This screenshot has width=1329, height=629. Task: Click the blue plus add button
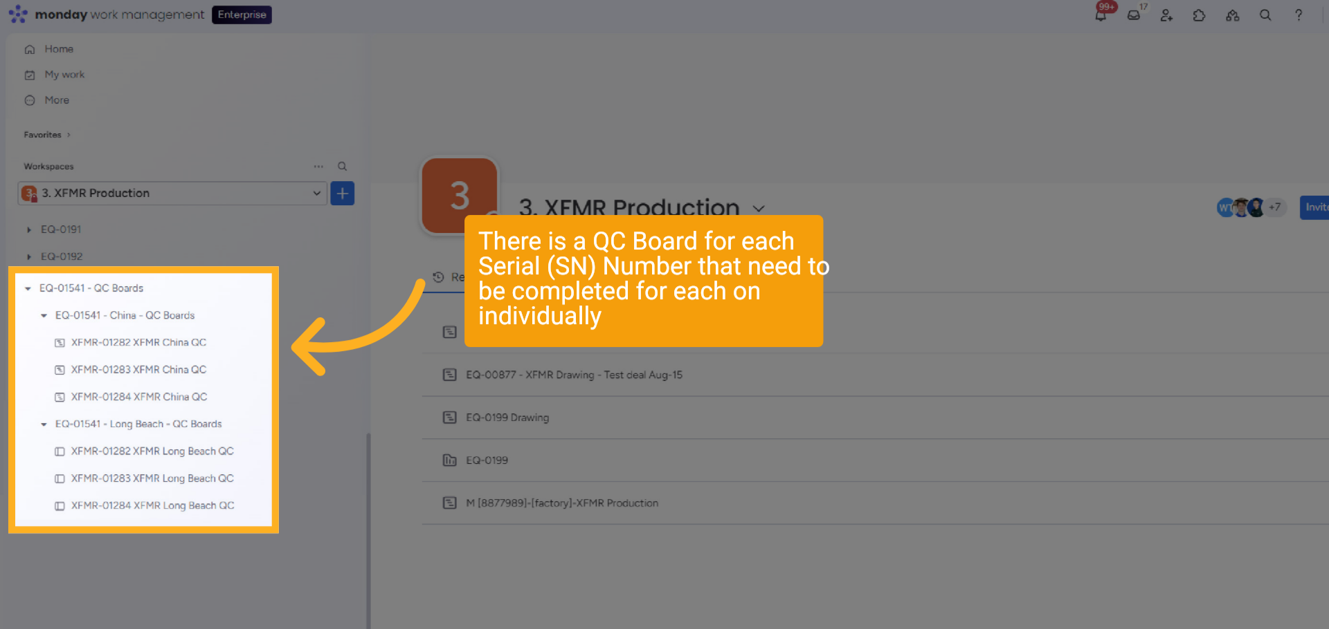[x=343, y=194]
